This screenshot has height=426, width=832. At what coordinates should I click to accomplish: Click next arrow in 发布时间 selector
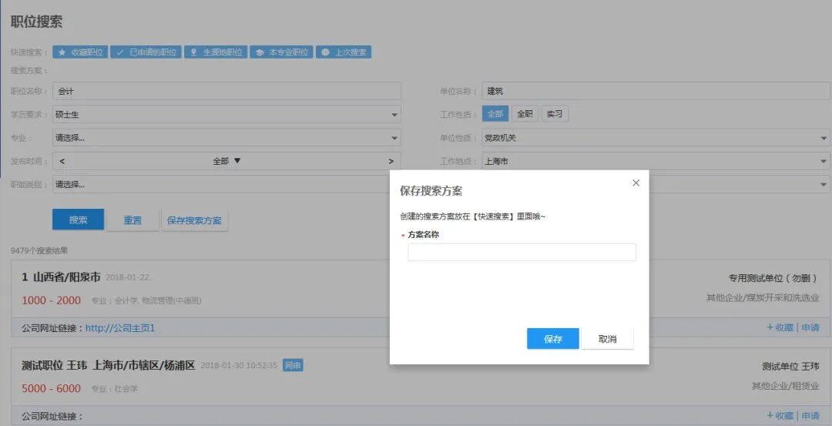click(391, 161)
